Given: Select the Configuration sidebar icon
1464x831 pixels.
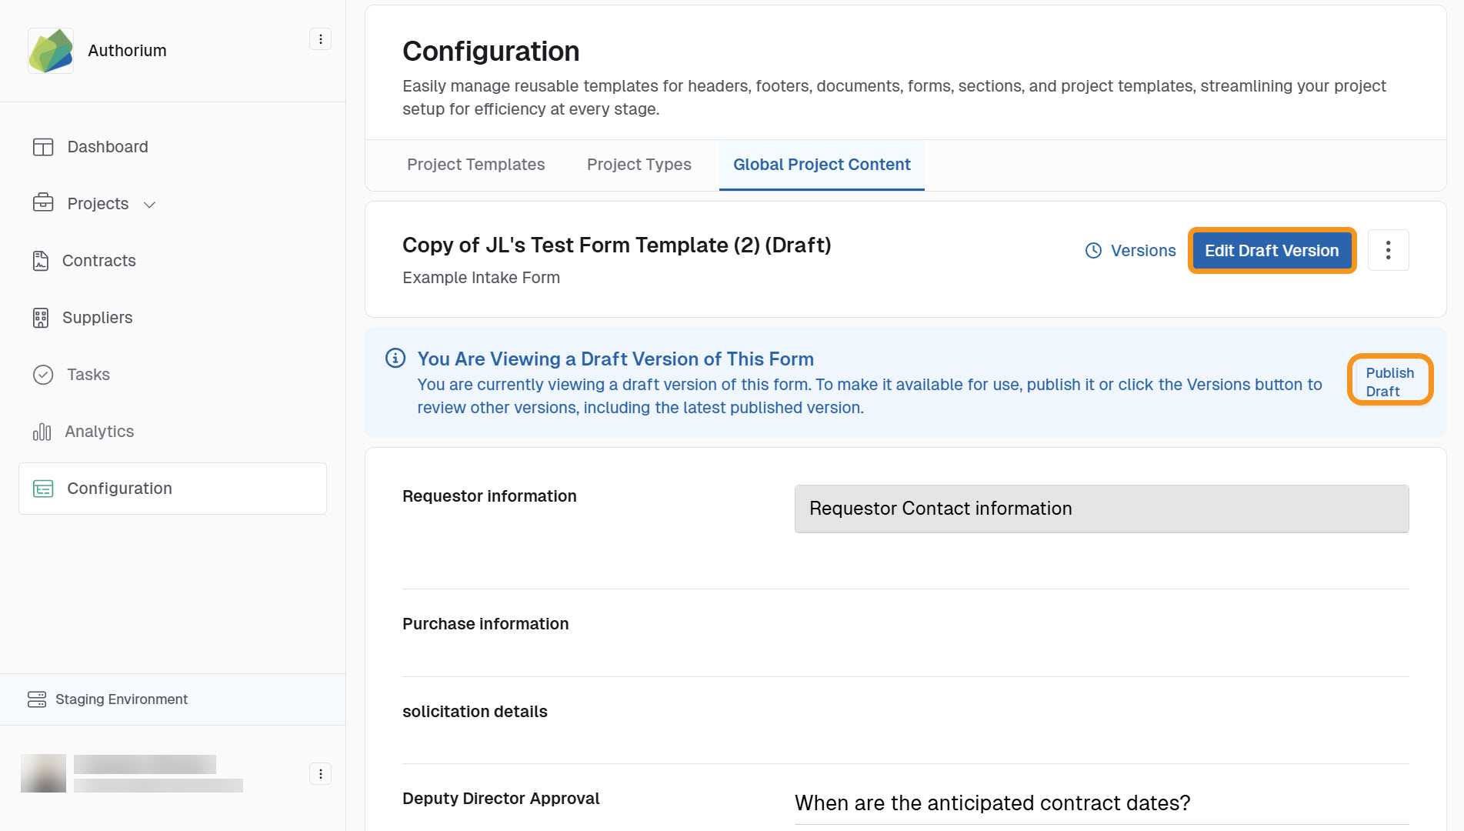Looking at the screenshot, I should point(43,488).
